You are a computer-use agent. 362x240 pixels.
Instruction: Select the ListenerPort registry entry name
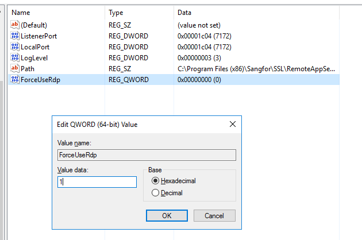point(38,36)
